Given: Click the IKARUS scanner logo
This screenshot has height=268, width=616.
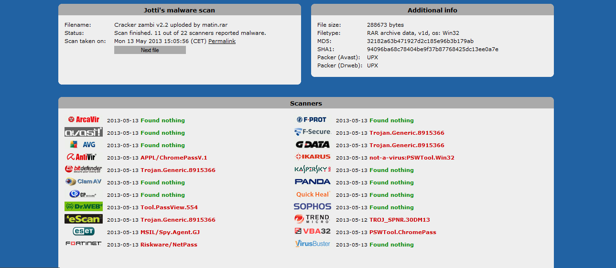Looking at the screenshot, I should click(x=313, y=157).
